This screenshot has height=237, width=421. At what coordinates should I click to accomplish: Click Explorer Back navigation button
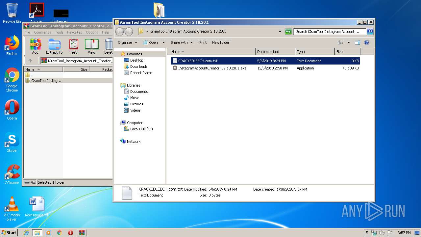point(119,32)
